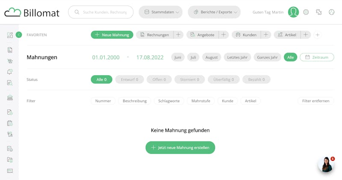Expand the Stammdaten dropdown

point(161,12)
